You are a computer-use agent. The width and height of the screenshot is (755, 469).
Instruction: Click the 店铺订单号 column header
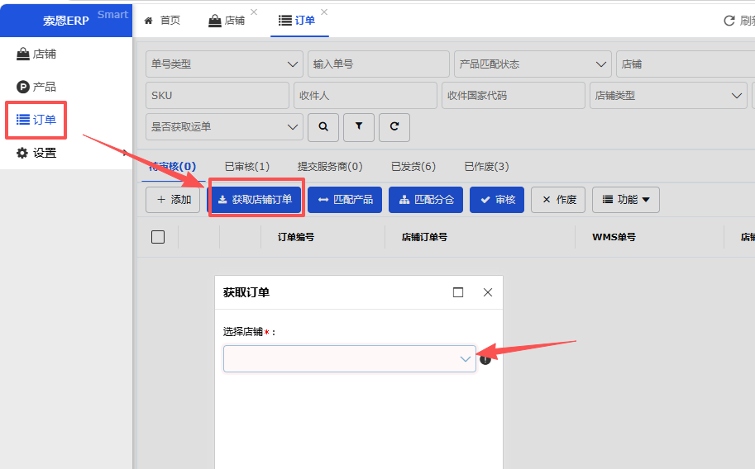(x=424, y=237)
